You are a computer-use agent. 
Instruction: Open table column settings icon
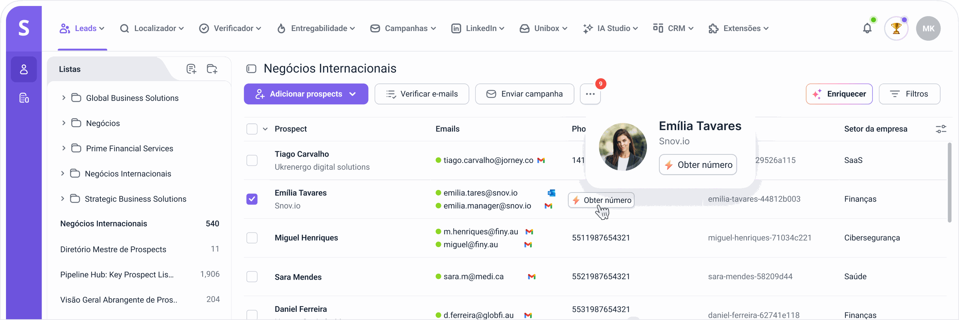click(x=941, y=129)
